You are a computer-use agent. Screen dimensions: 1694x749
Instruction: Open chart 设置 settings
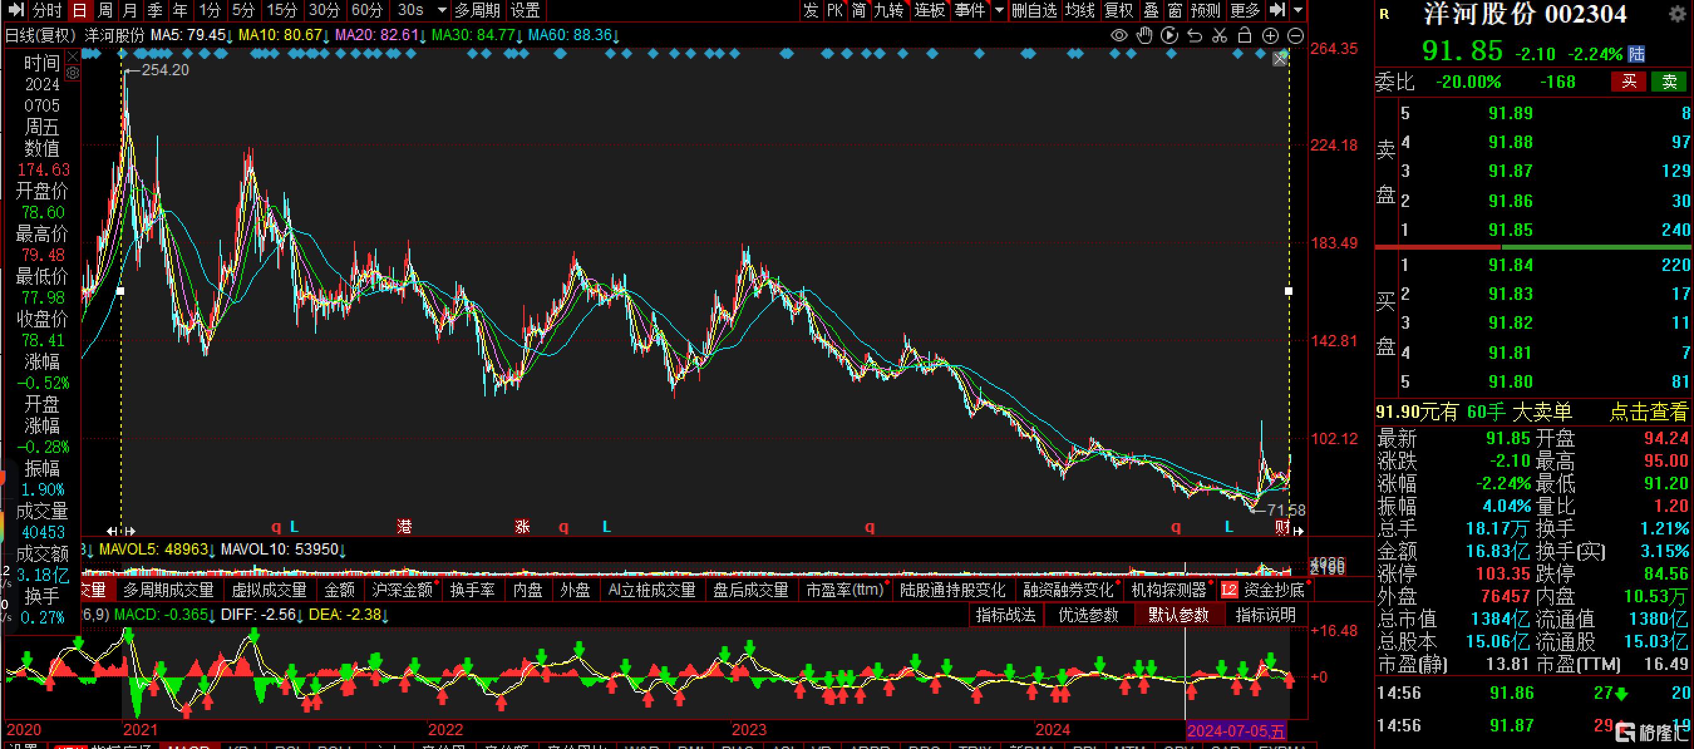525,10
